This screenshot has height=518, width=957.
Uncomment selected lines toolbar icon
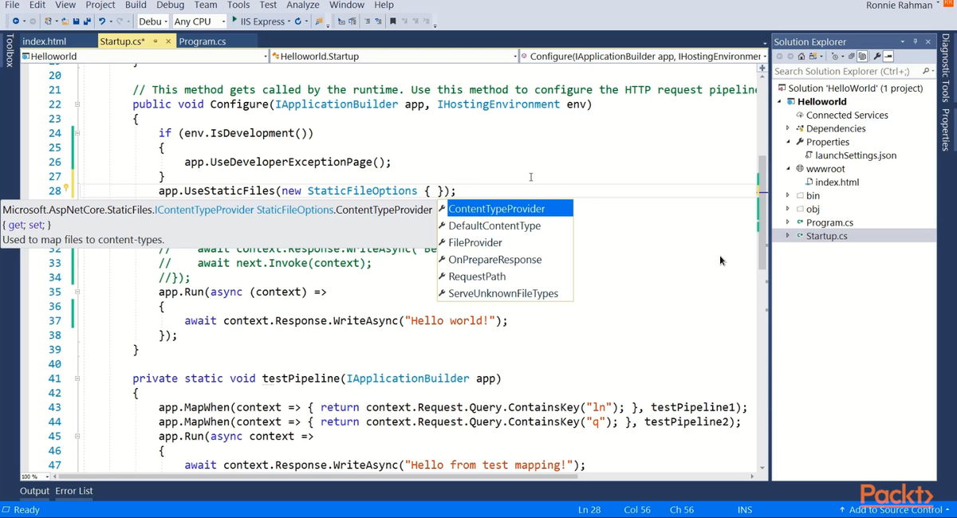click(x=378, y=21)
